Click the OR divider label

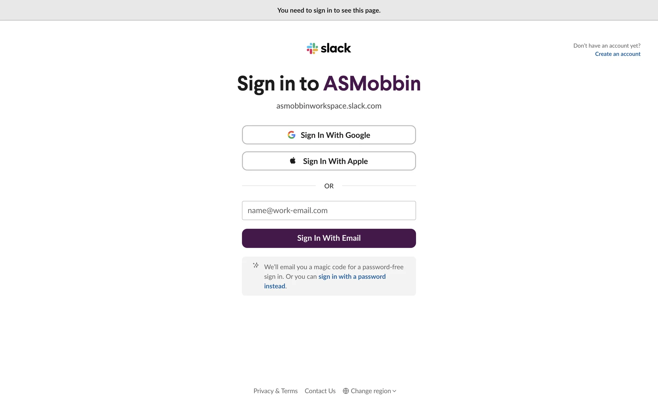point(329,186)
